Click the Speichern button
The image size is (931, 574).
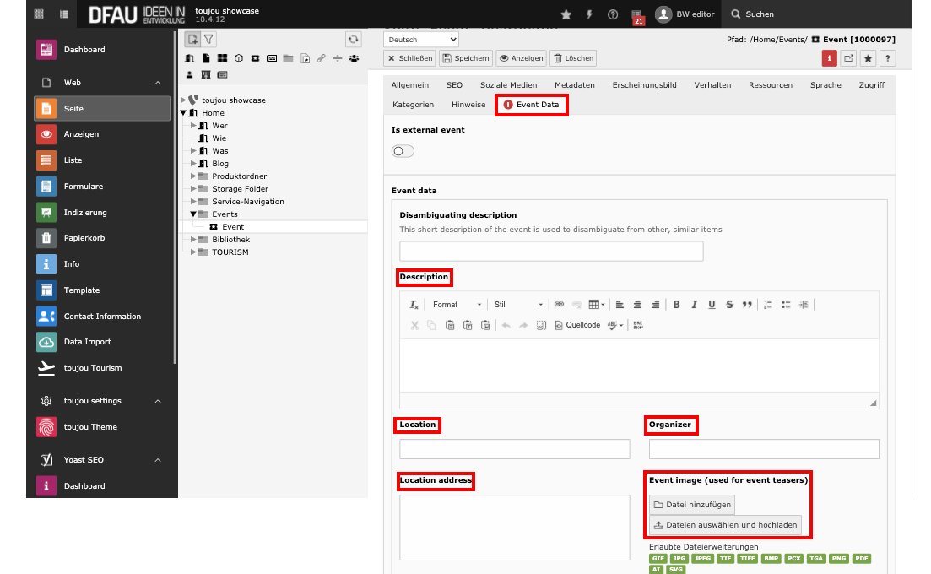466,58
